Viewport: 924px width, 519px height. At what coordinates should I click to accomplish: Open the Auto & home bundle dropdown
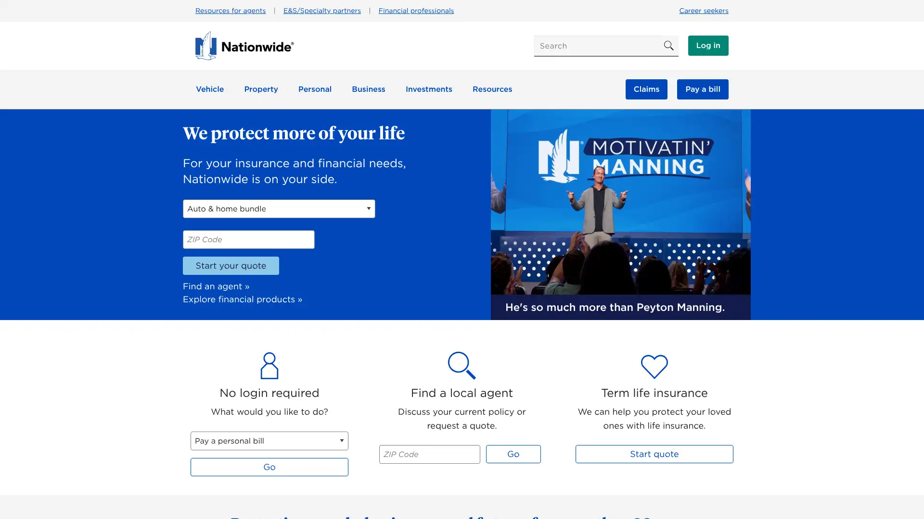[279, 209]
